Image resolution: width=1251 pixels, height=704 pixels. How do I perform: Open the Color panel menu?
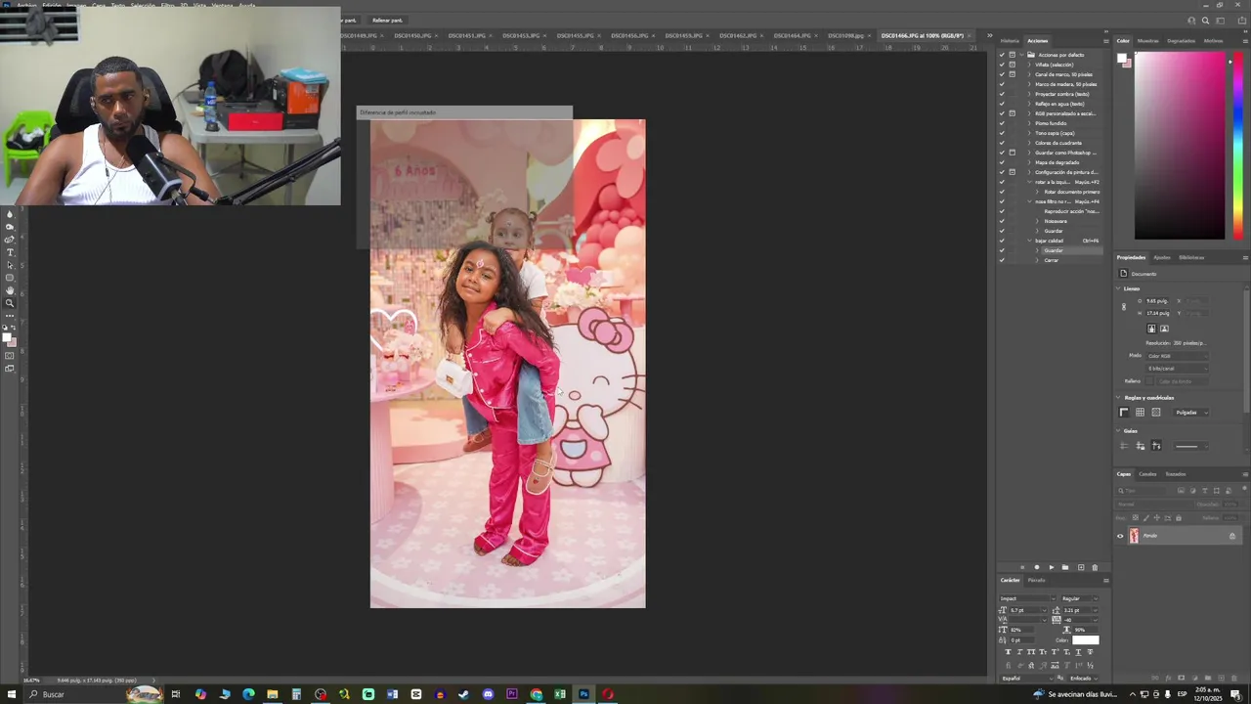pyautogui.click(x=1244, y=41)
